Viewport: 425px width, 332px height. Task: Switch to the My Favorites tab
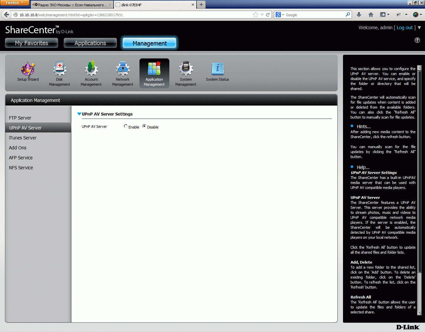click(32, 43)
